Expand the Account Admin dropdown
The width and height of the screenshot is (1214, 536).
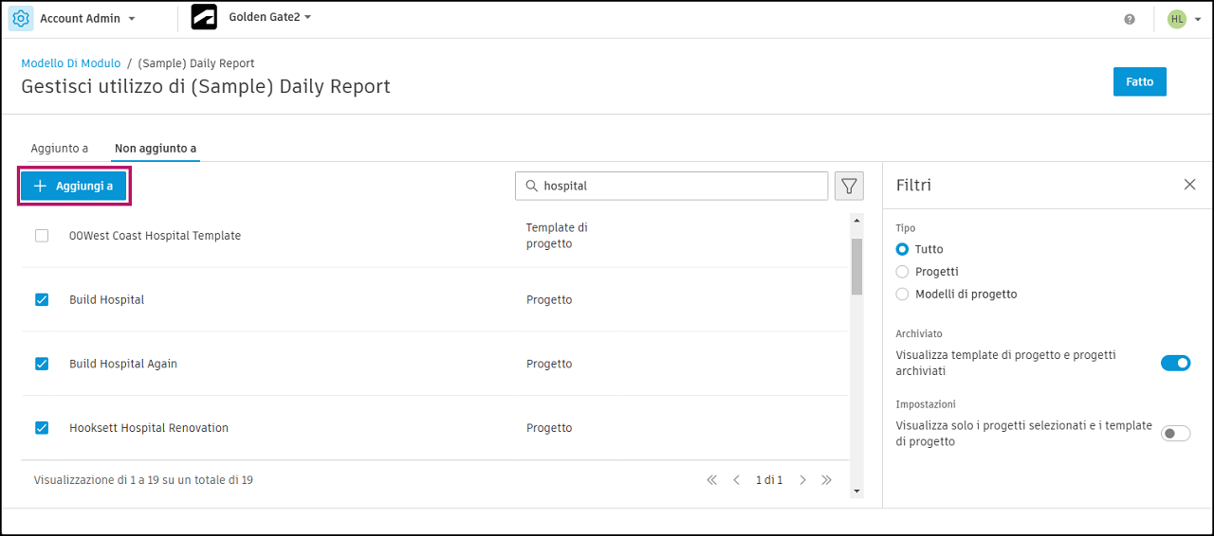coord(132,19)
